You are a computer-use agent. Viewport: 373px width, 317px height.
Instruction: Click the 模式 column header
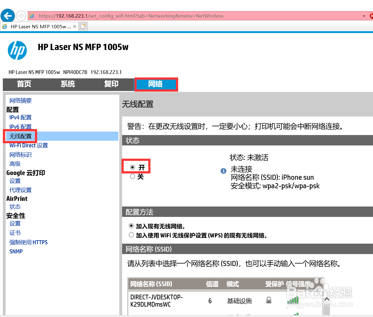(x=233, y=284)
